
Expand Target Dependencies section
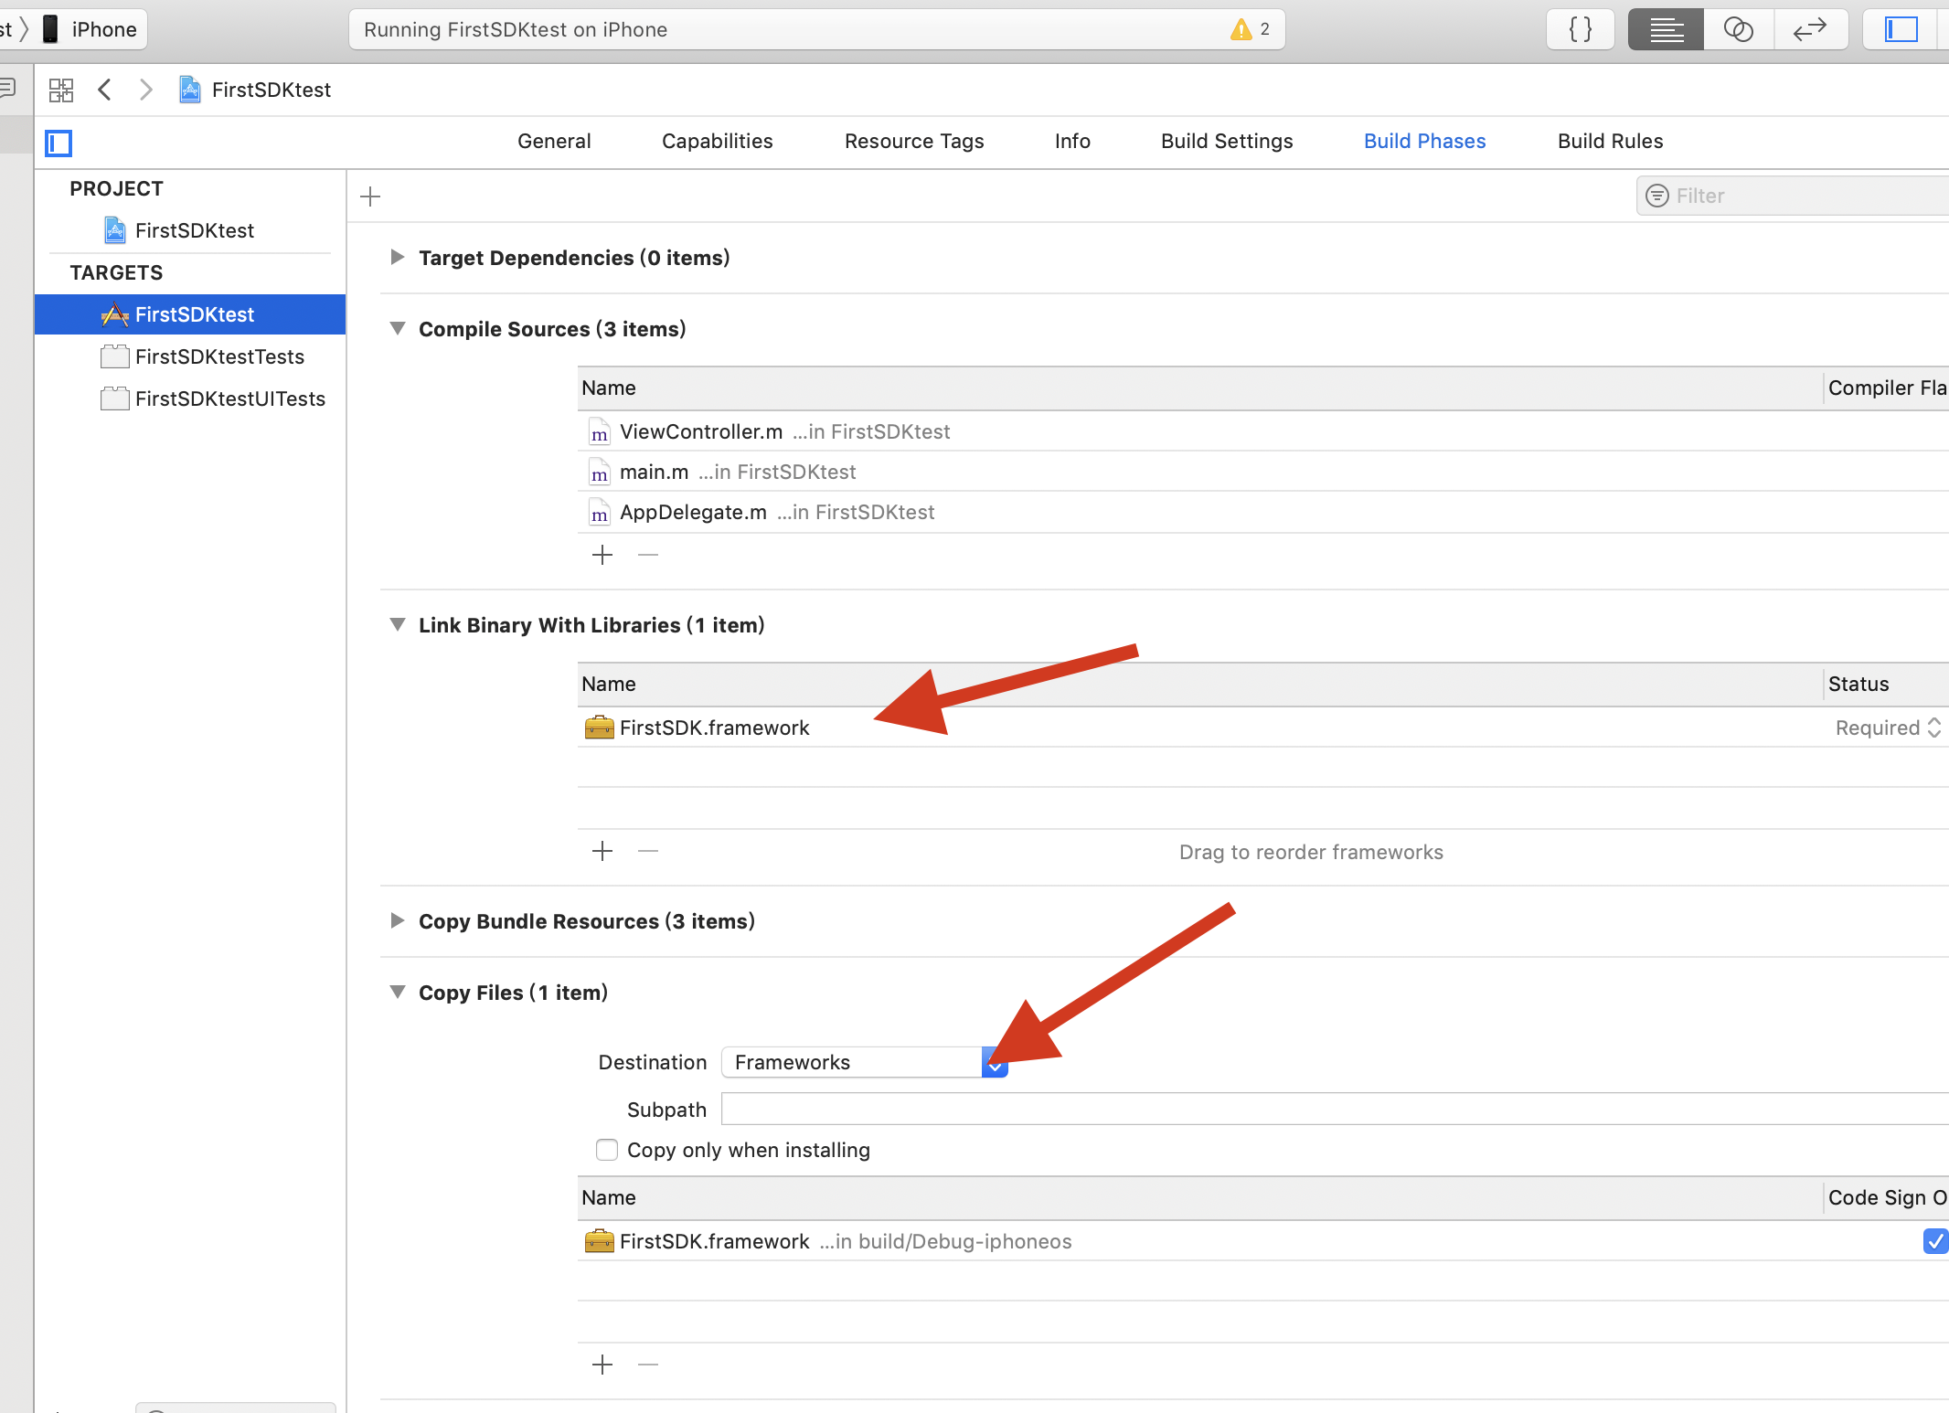398,258
